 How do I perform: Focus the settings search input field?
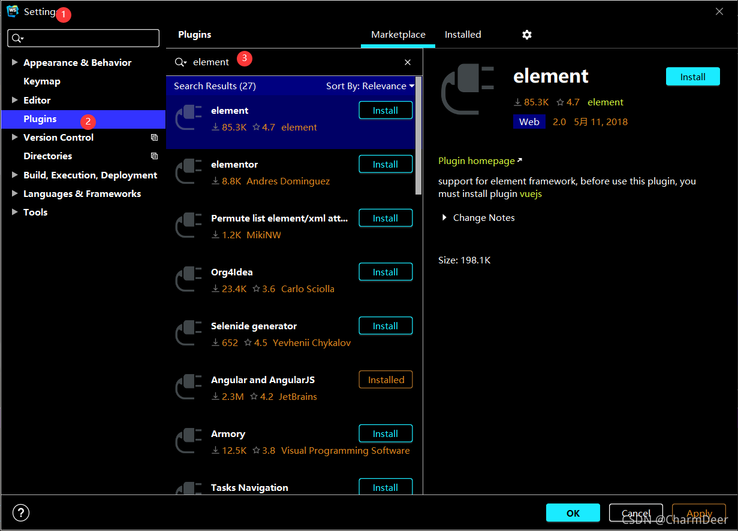(x=83, y=38)
